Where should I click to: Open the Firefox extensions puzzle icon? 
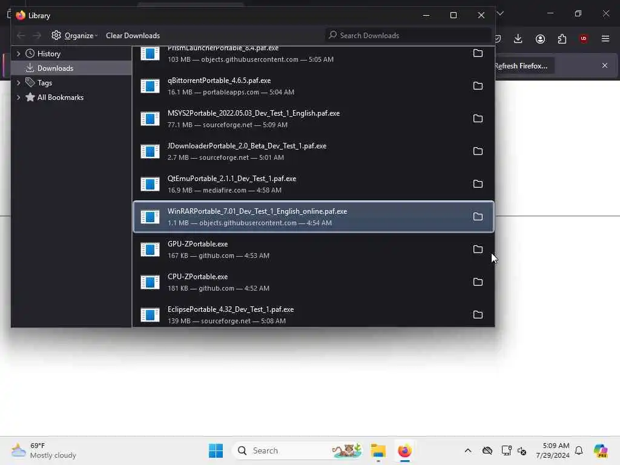[x=562, y=39]
